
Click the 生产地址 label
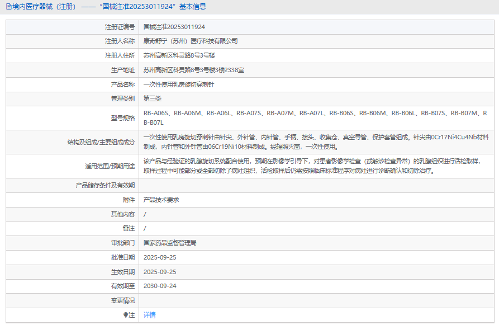click(x=123, y=70)
